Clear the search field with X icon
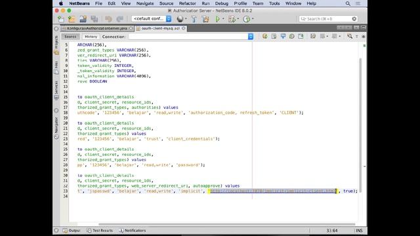 coord(354,19)
